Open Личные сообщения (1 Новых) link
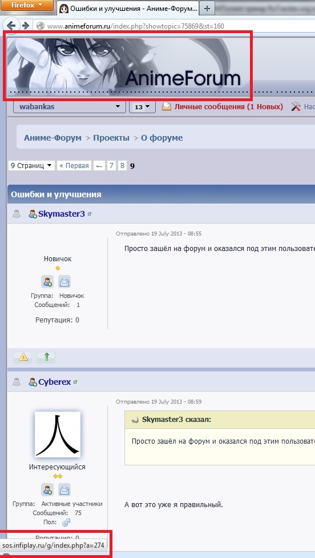 (x=228, y=107)
